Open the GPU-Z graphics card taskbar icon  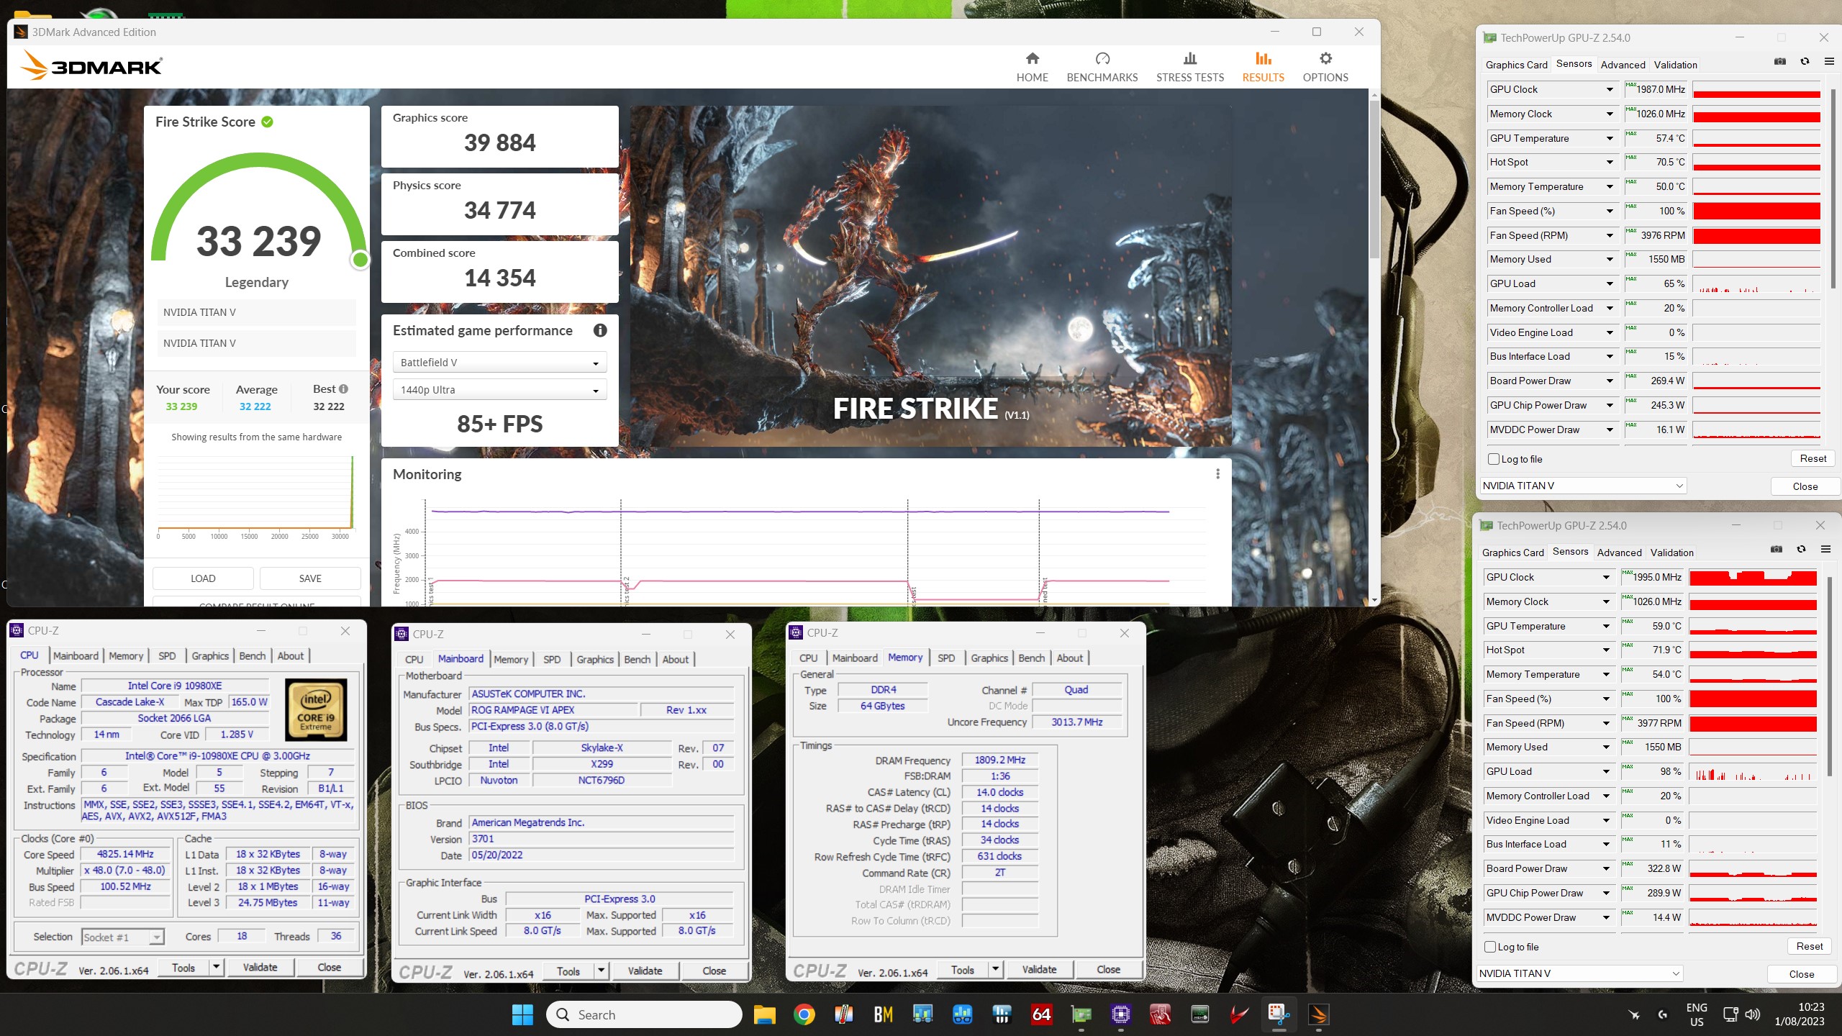tap(1081, 1015)
